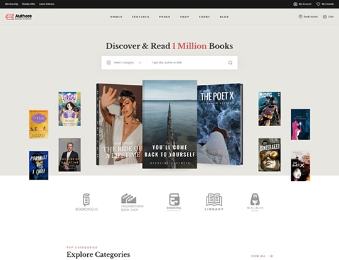
Task: Open the Cart basket icon
Action: click(x=325, y=17)
